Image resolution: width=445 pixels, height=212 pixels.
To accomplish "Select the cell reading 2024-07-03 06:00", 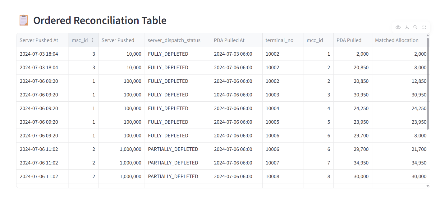I will tap(236, 54).
